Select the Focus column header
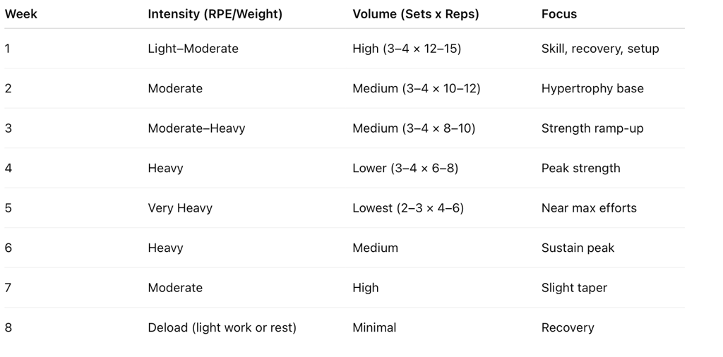Image resolution: width=723 pixels, height=357 pixels. coord(559,14)
